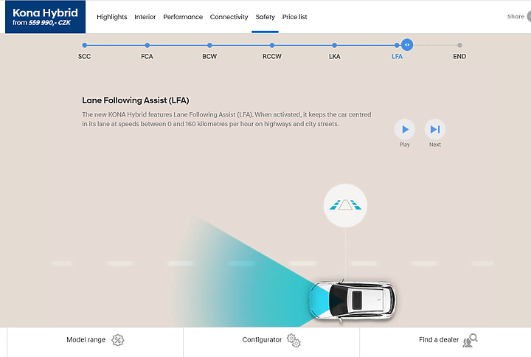
Task: Click the Lane Following Assist (LFA) heading
Action: (x=136, y=100)
